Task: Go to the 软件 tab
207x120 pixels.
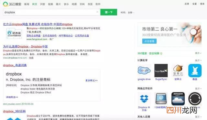Action: coord(98,4)
